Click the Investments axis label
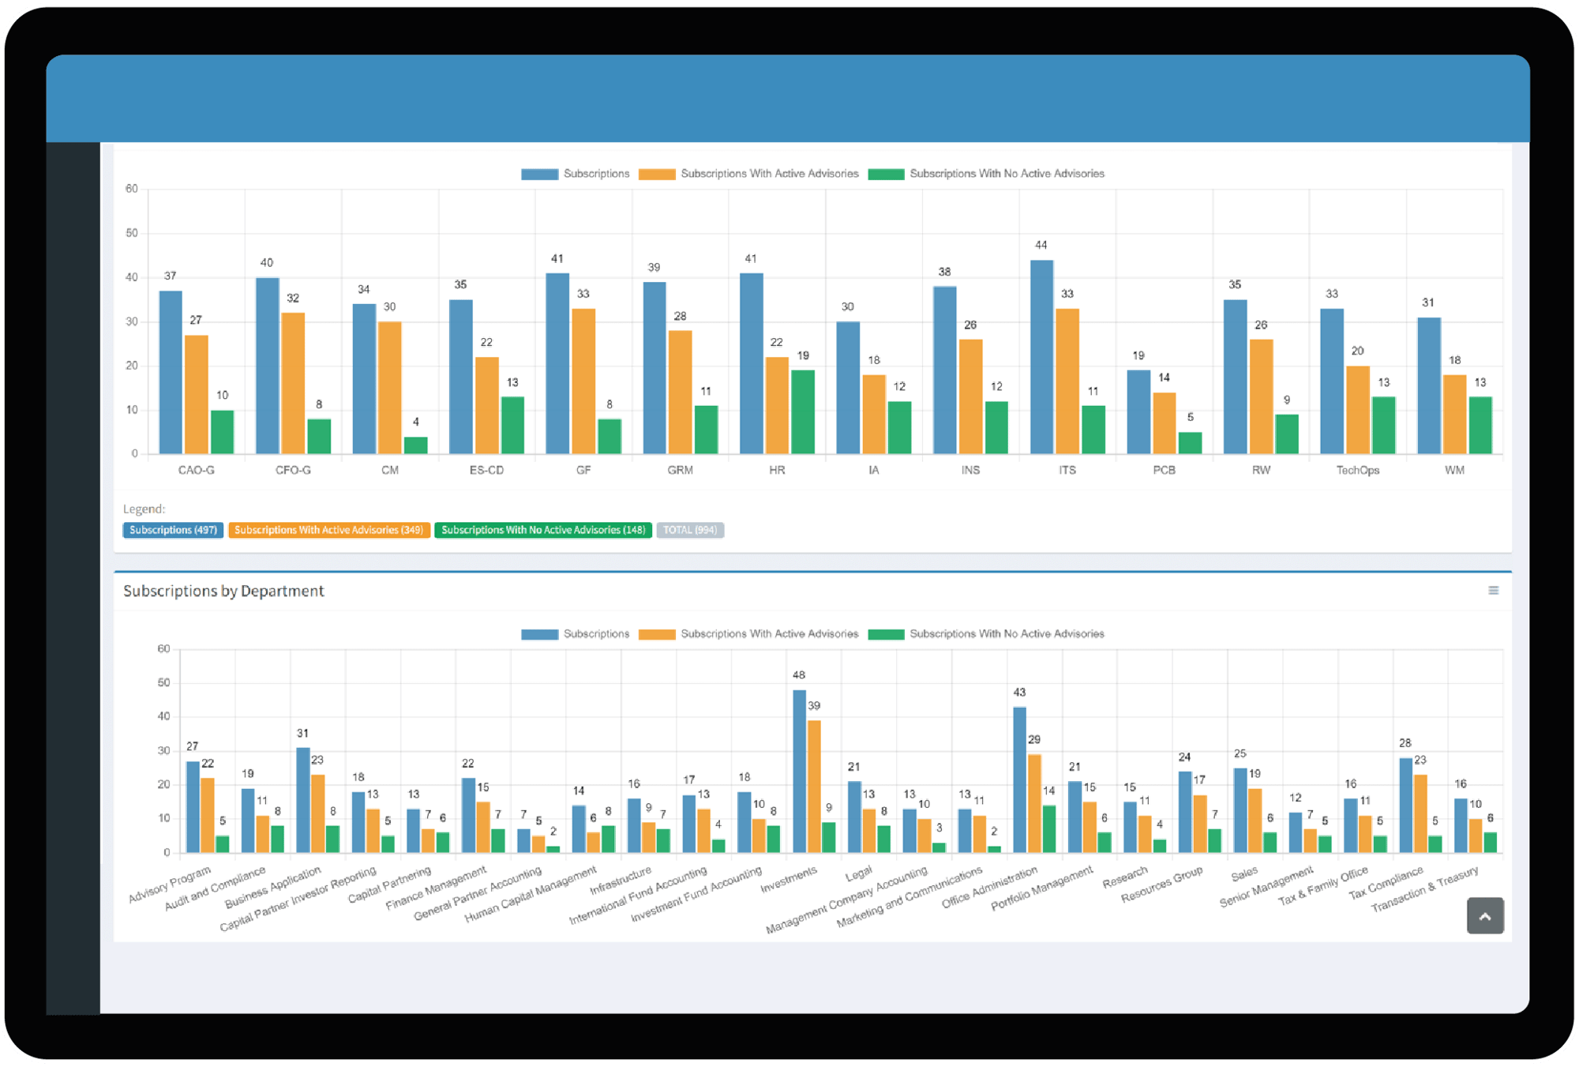Viewport: 1579px width, 1067px height. pyautogui.click(x=789, y=880)
